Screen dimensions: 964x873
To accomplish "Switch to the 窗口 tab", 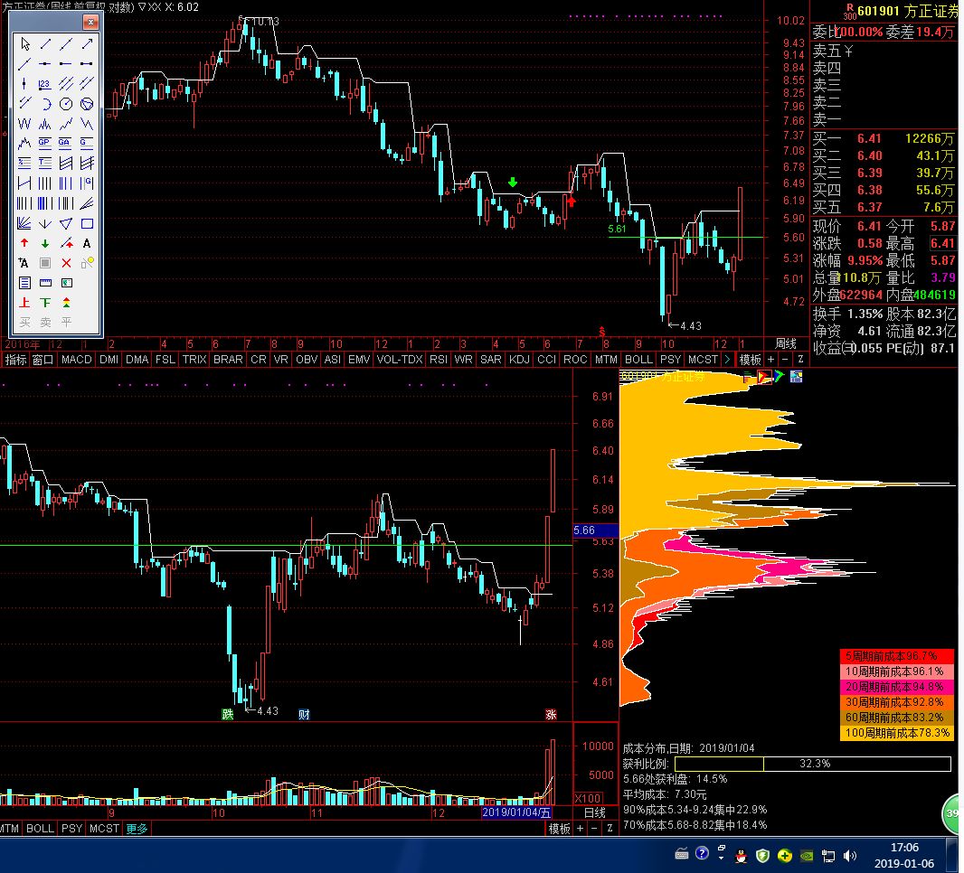I will [43, 360].
